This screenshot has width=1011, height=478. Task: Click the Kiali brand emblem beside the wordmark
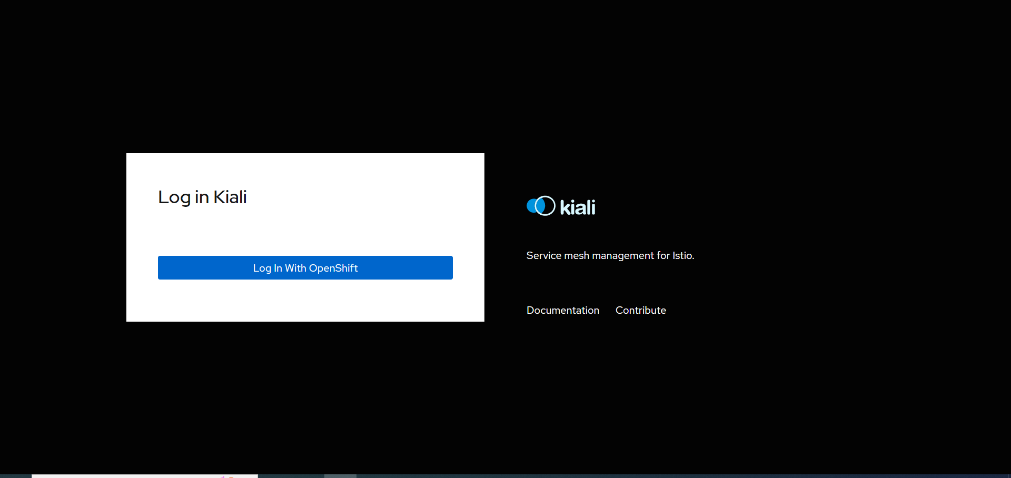tap(541, 206)
